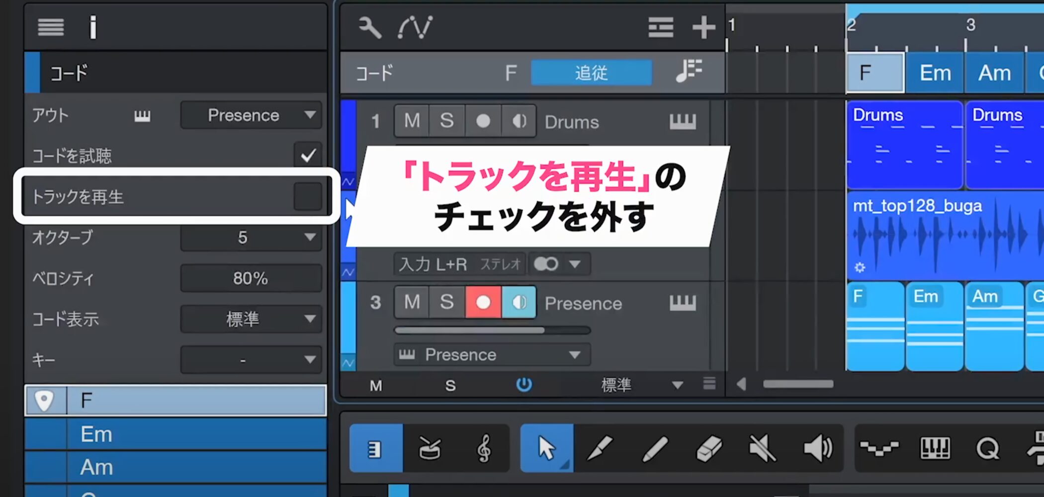
Task: Expand the オクターブ dropdown showing 5
Action: tap(251, 238)
